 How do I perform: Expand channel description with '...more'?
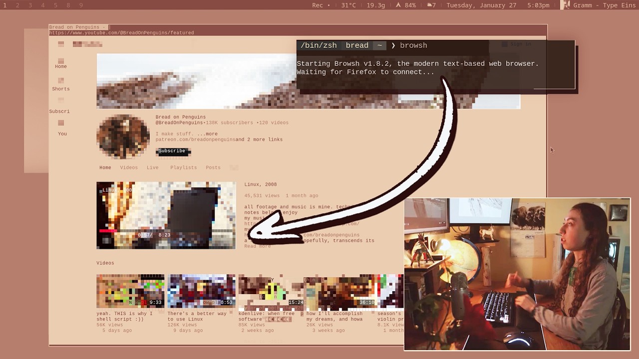click(207, 134)
